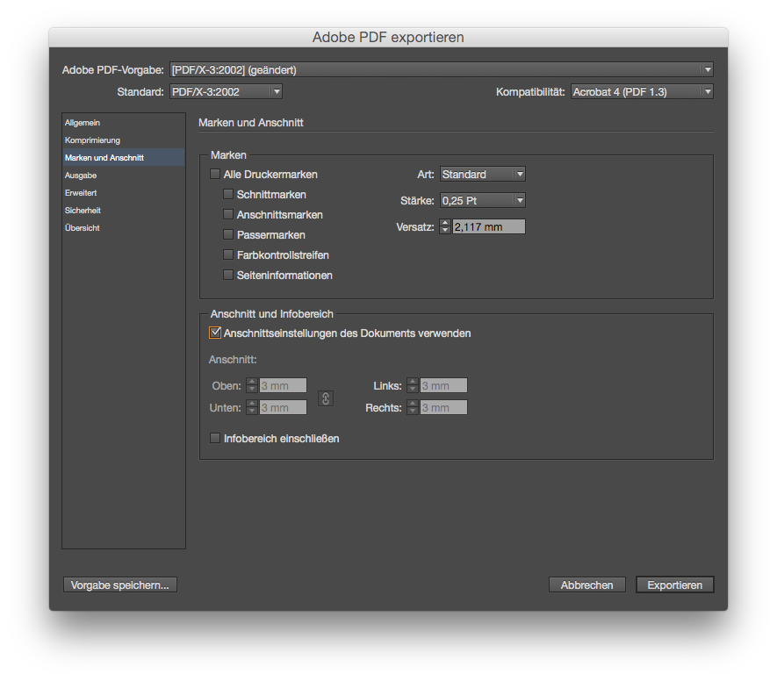Click the Links stepper arrows
This screenshot has height=681, width=777.
pos(413,385)
